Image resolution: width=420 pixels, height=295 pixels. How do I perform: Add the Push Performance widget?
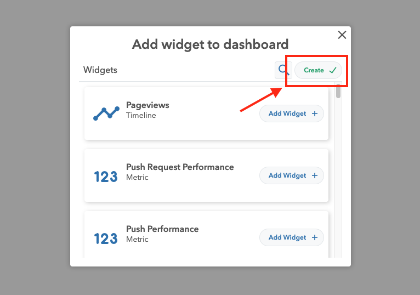[x=292, y=237]
